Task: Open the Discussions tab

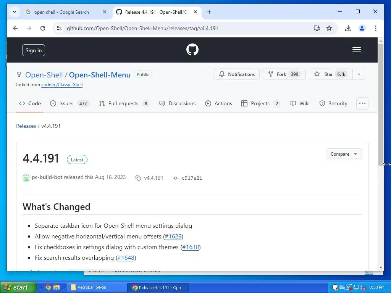Action: (177, 103)
